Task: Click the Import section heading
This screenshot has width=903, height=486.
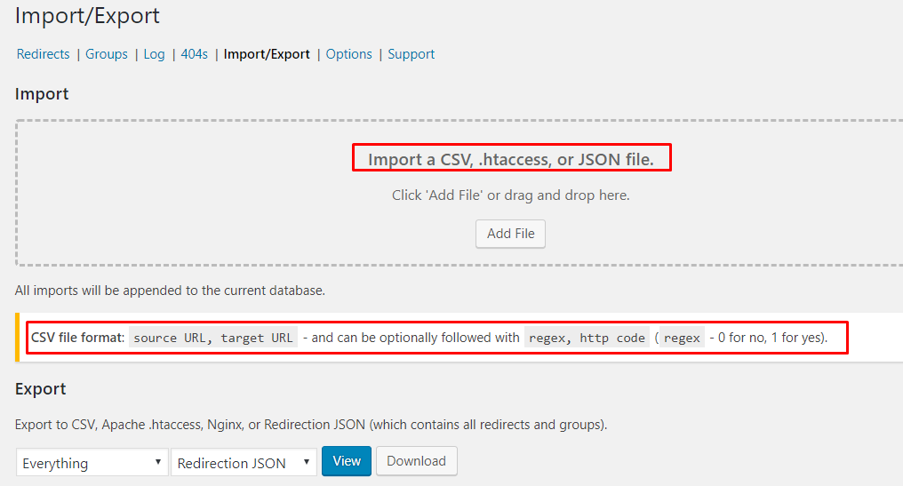Action: point(42,94)
